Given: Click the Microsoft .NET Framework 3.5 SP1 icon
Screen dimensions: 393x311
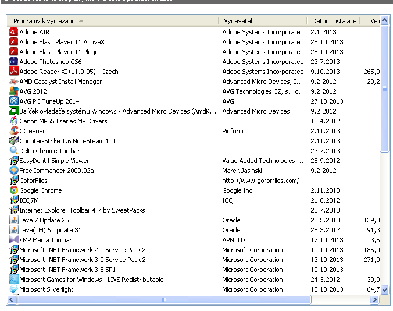Looking at the screenshot, I should tap(13, 270).
